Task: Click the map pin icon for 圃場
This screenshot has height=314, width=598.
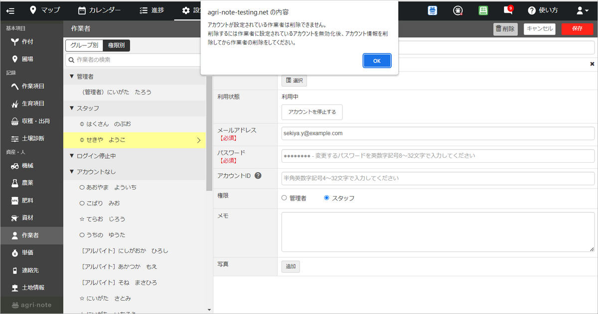Action: (x=15, y=59)
